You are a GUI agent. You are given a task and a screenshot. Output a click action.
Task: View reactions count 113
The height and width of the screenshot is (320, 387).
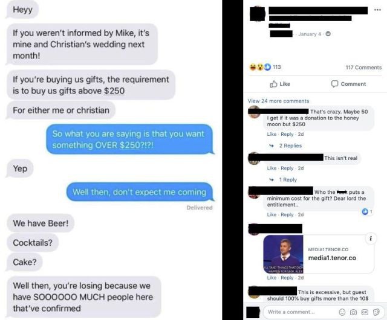coord(277,67)
